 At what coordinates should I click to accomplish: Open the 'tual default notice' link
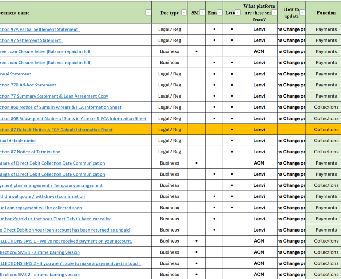[x=18, y=141]
